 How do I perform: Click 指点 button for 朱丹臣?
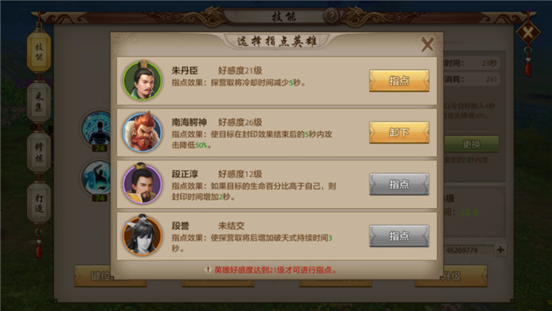tap(399, 80)
